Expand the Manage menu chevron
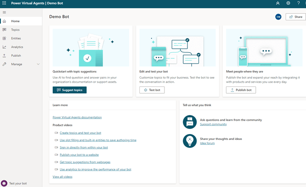Screen dimensions: 306x187 point(38,64)
